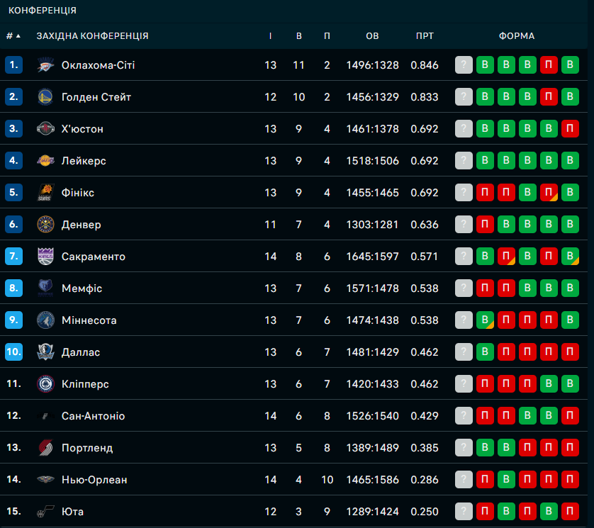Click the Houston Rockets team logo

tap(45, 129)
